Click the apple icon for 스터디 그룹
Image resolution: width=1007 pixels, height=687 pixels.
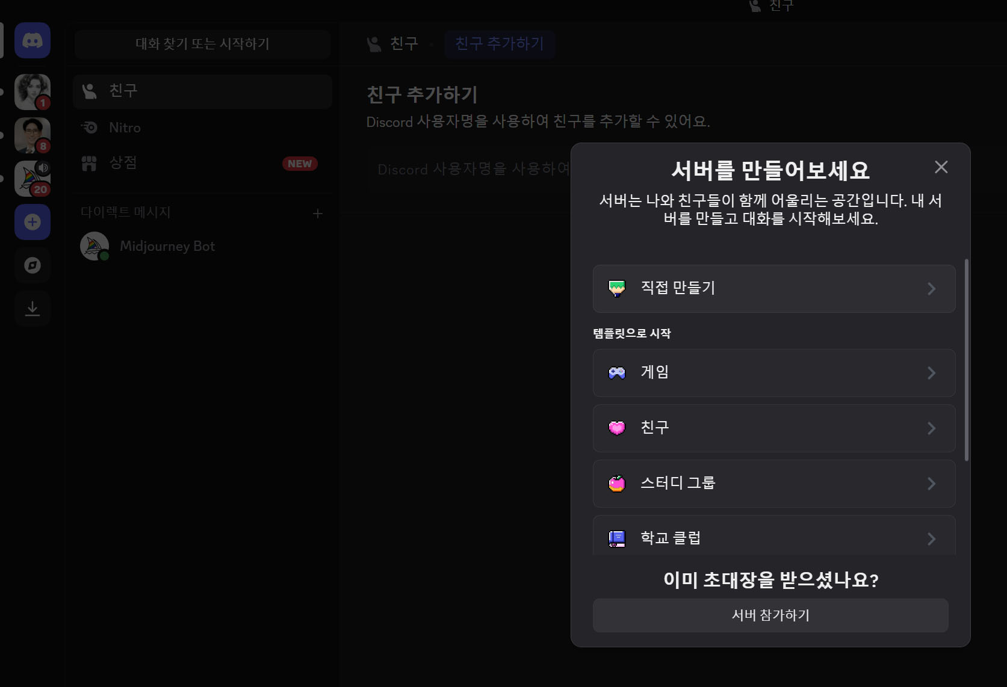pos(617,484)
